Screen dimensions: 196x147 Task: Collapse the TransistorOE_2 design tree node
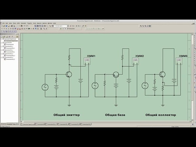(2, 50)
